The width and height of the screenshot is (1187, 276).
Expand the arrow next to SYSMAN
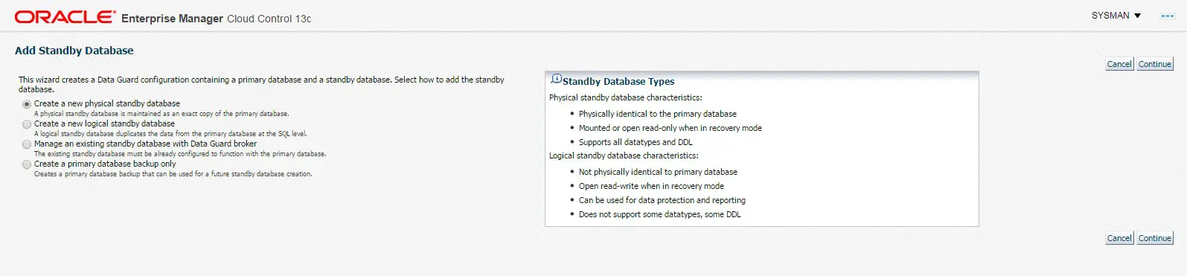tap(1137, 16)
